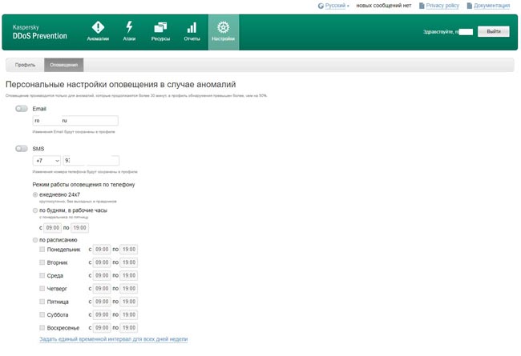Click the globe icon next to Русский
Viewport: 521px width, 356px height.
tap(321, 6)
